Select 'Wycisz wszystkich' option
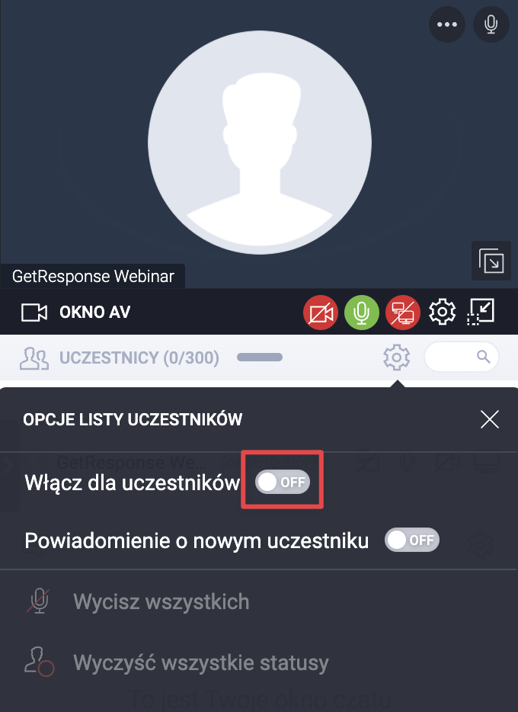Image resolution: width=518 pixels, height=712 pixels. click(161, 601)
